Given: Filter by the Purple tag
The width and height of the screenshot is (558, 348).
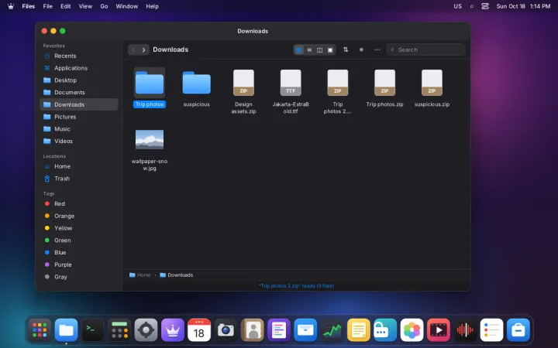Looking at the screenshot, I should [78, 264].
